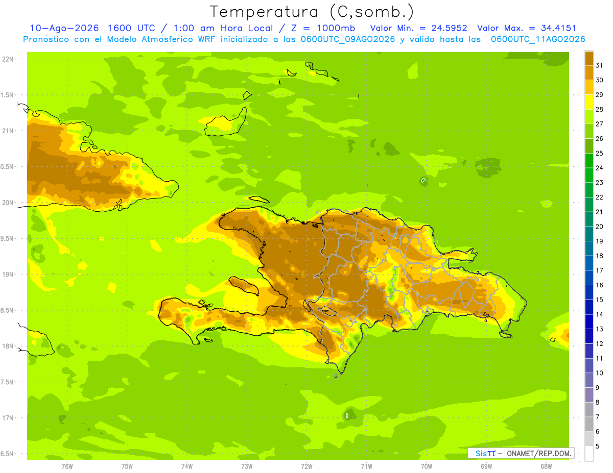
Task: Click the legend swatch between 30 and 31
Action: click(x=589, y=73)
